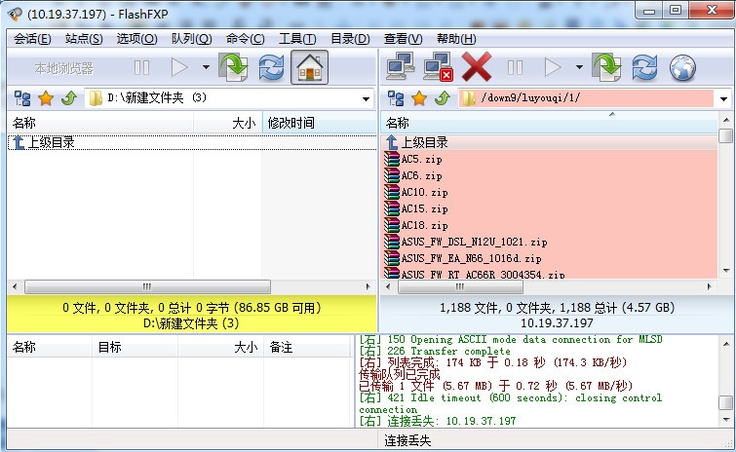Open dropdown arrow beside local play button
The image size is (736, 452).
(x=206, y=67)
